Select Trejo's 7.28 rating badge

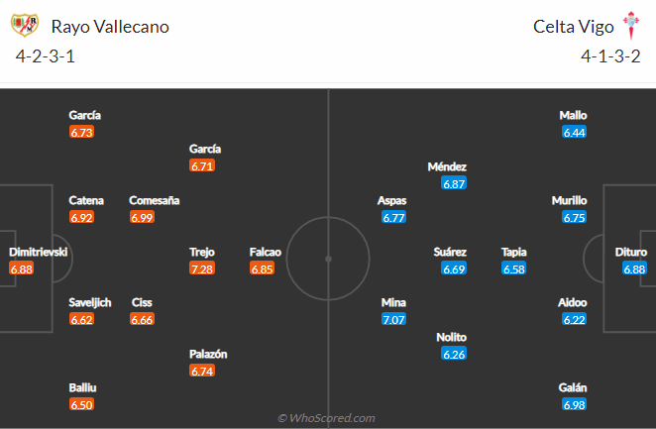pyautogui.click(x=202, y=268)
